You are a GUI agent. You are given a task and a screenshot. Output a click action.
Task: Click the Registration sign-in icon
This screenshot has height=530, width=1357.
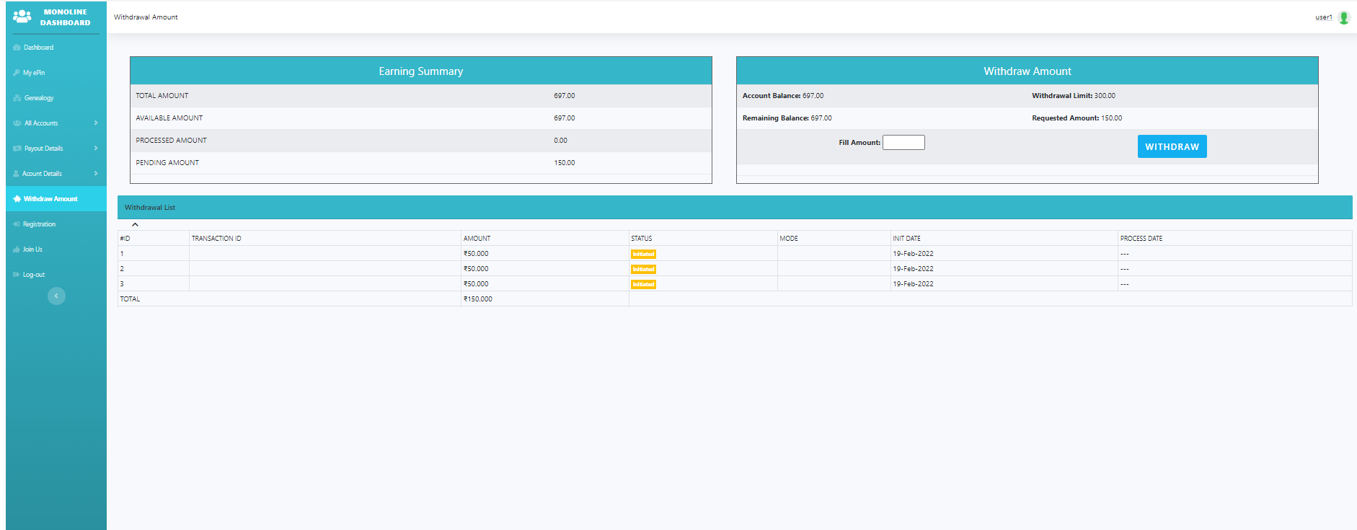coord(17,224)
